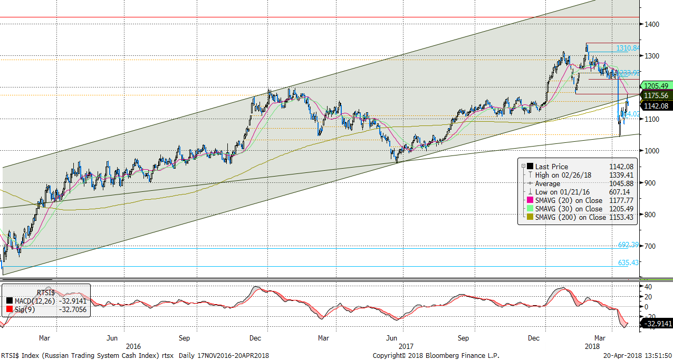
Task: Click the green SMAVG (30) color swatch
Action: 530,209
